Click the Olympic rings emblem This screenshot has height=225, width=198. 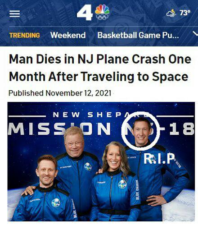(102, 17)
